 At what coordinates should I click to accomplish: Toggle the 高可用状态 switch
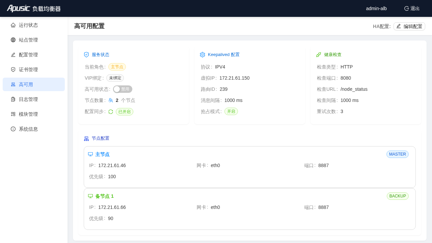(123, 89)
